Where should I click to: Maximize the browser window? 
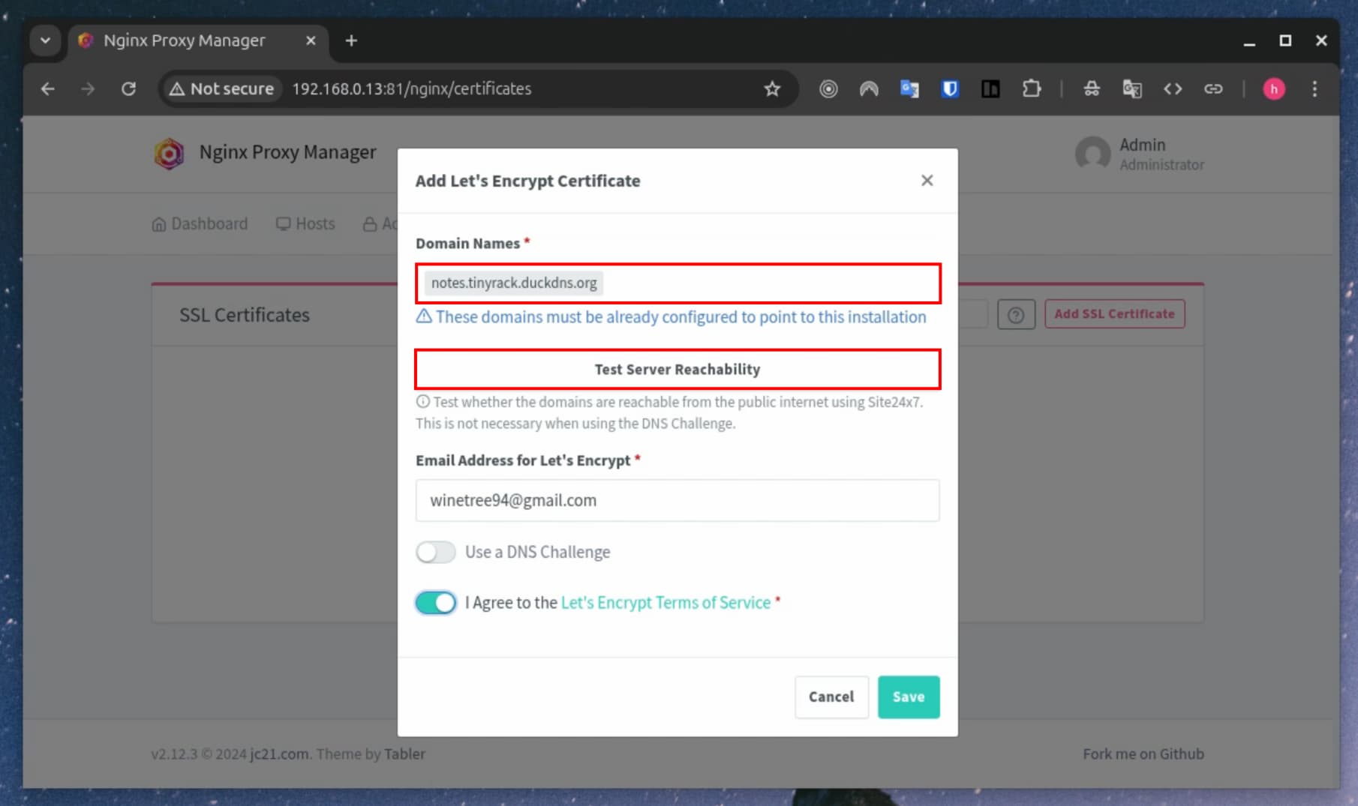(x=1285, y=40)
